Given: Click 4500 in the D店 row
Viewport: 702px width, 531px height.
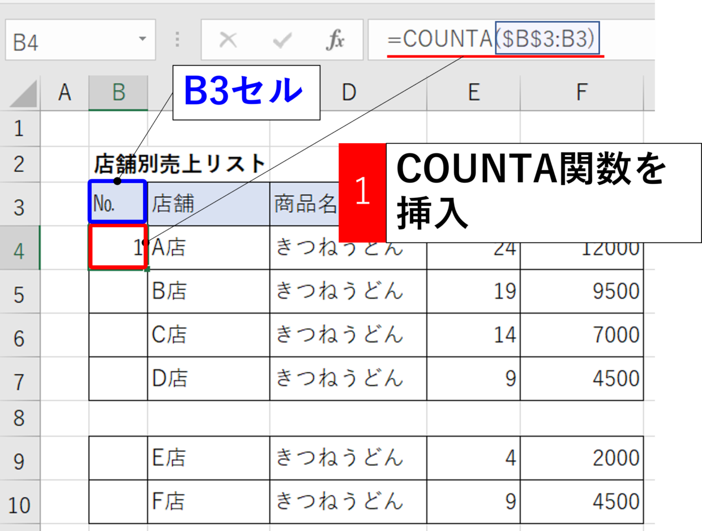Looking at the screenshot, I should 581,378.
